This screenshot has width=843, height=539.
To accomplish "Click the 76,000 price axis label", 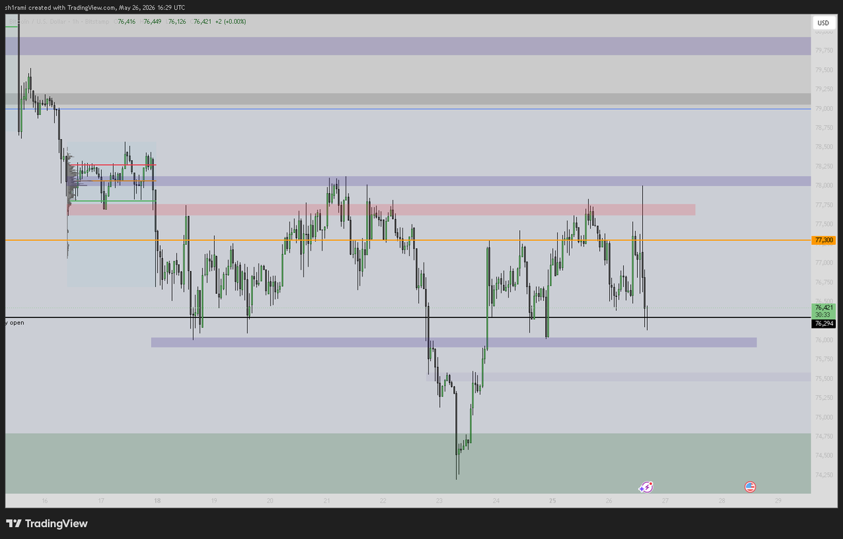I will (823, 340).
